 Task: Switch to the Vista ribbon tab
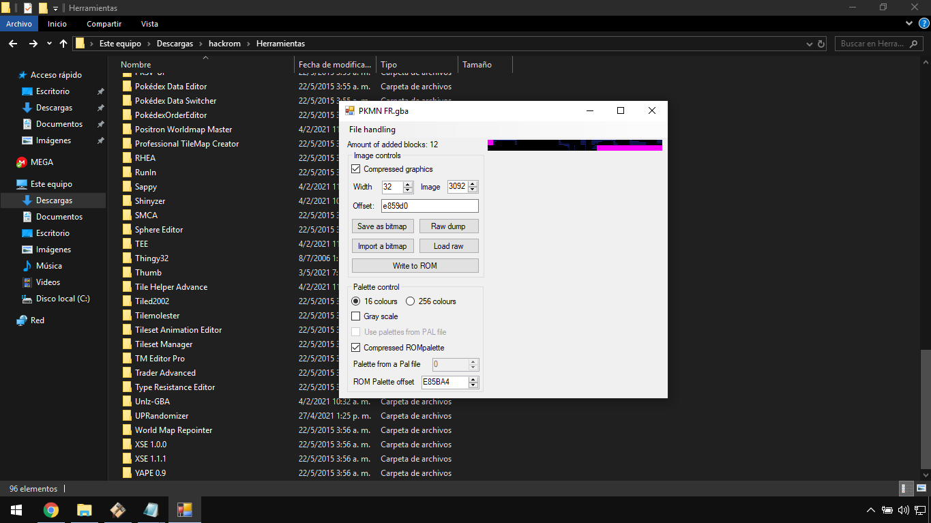tap(149, 24)
